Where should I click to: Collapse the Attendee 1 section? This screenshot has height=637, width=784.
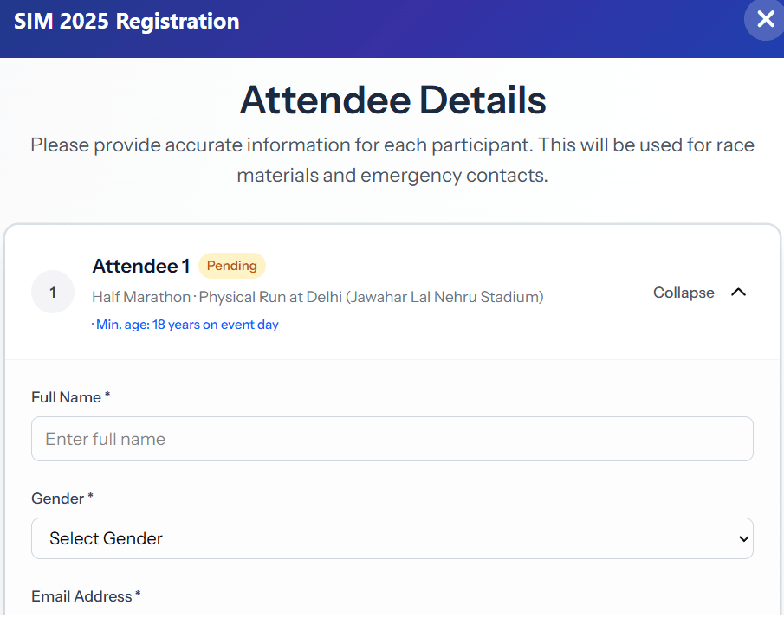tap(684, 293)
